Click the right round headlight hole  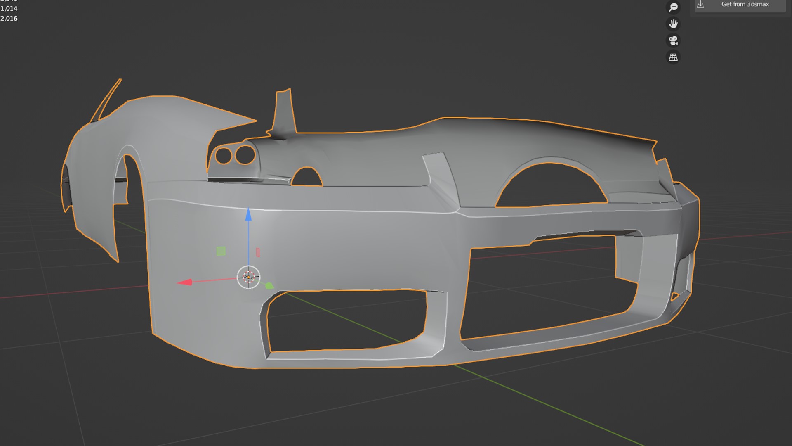[x=245, y=154]
